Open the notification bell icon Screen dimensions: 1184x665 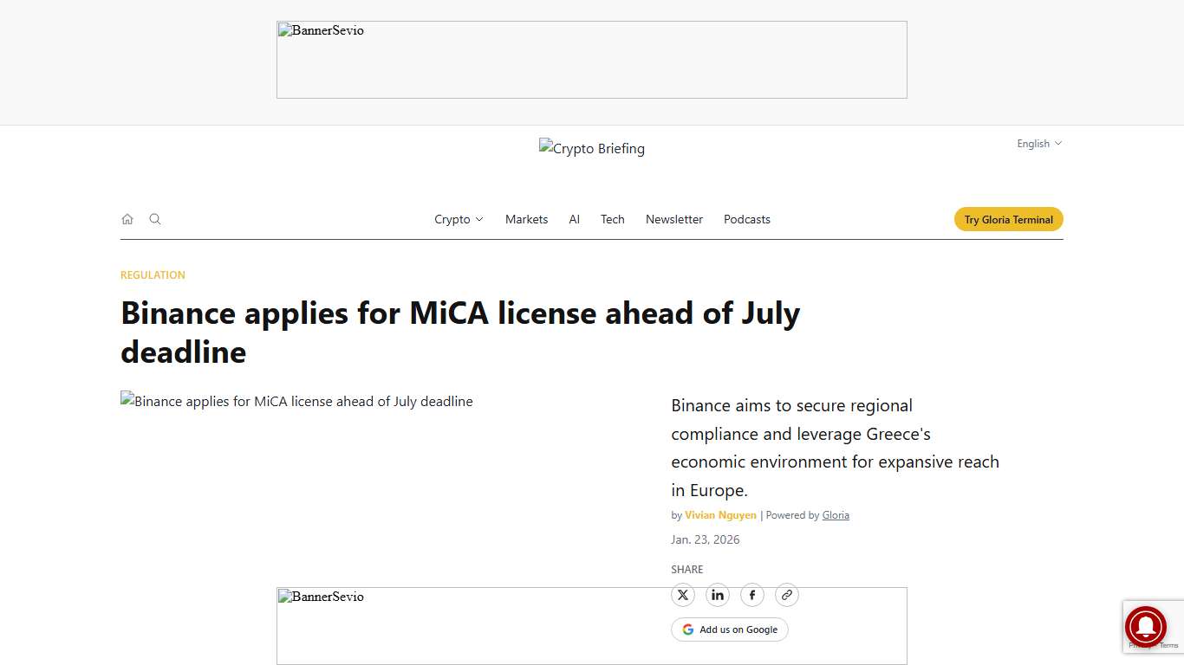[x=1146, y=627]
